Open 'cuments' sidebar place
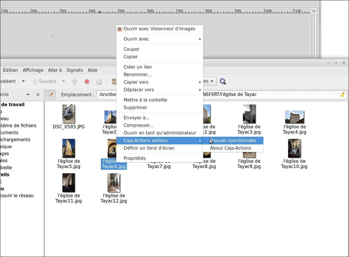Image resolution: width=349 pixels, height=257 pixels. coord(9,132)
